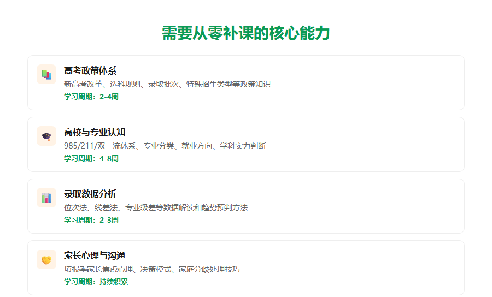Click the card title 高考政策体系
The height and width of the screenshot is (297, 492).
[90, 71]
